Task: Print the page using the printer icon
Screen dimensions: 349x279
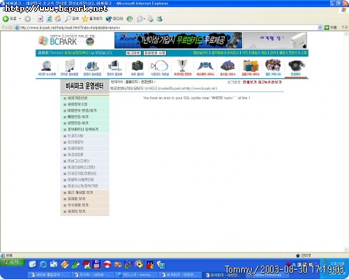Action: tap(151, 19)
